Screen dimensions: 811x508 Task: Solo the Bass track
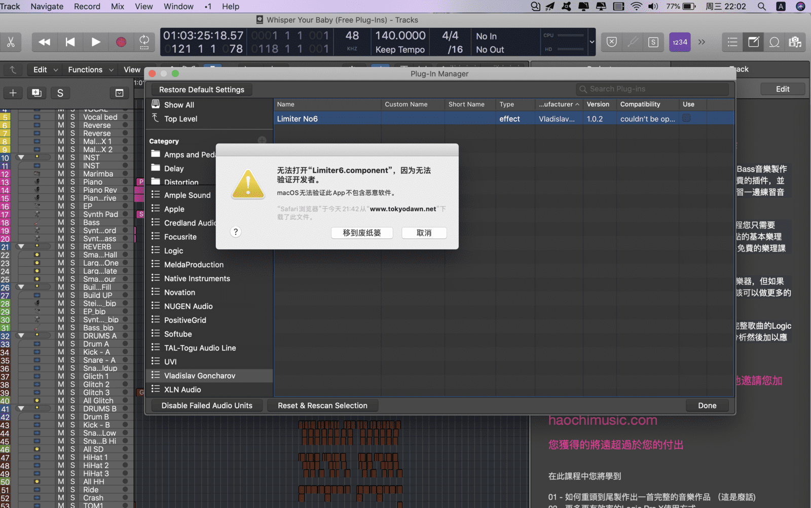tap(72, 222)
